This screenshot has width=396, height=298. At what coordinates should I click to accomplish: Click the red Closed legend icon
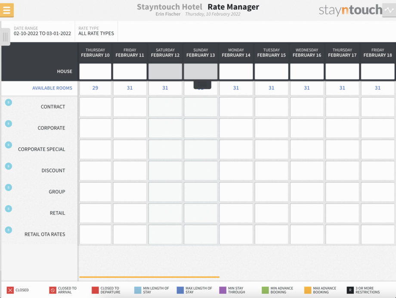[x=10, y=290]
